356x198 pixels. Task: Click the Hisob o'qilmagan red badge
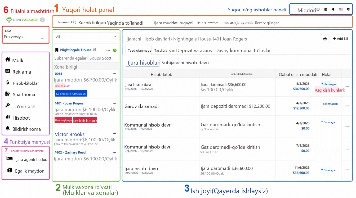pos(64,120)
